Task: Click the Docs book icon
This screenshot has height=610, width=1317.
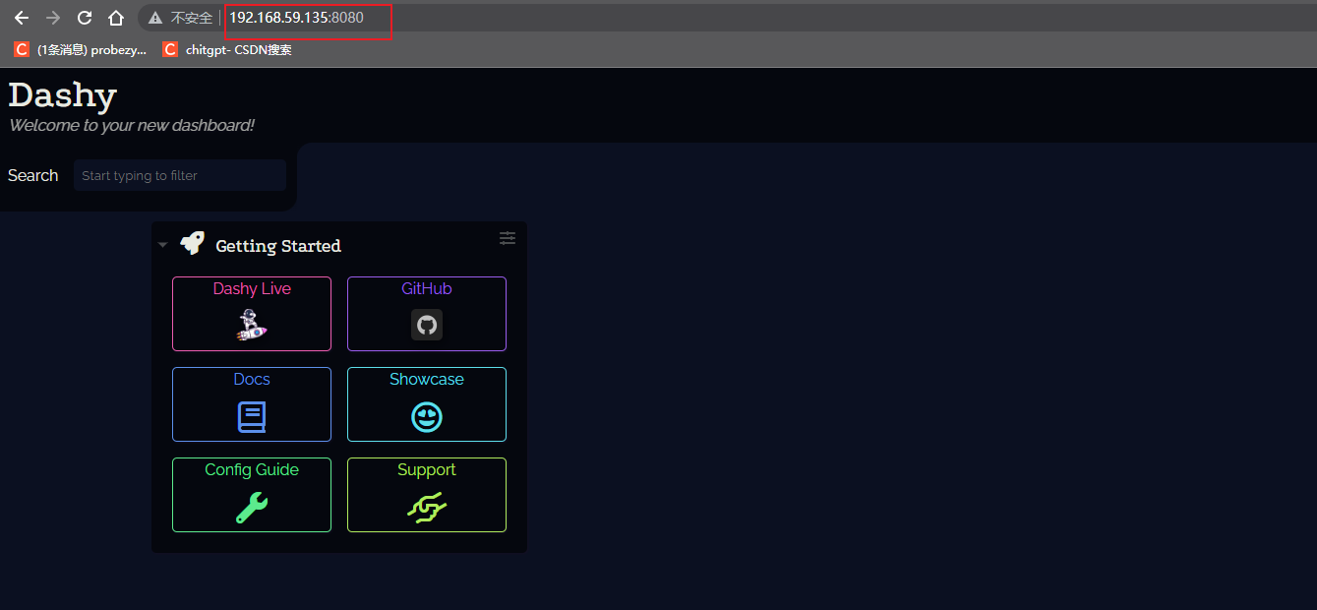Action: [252, 417]
